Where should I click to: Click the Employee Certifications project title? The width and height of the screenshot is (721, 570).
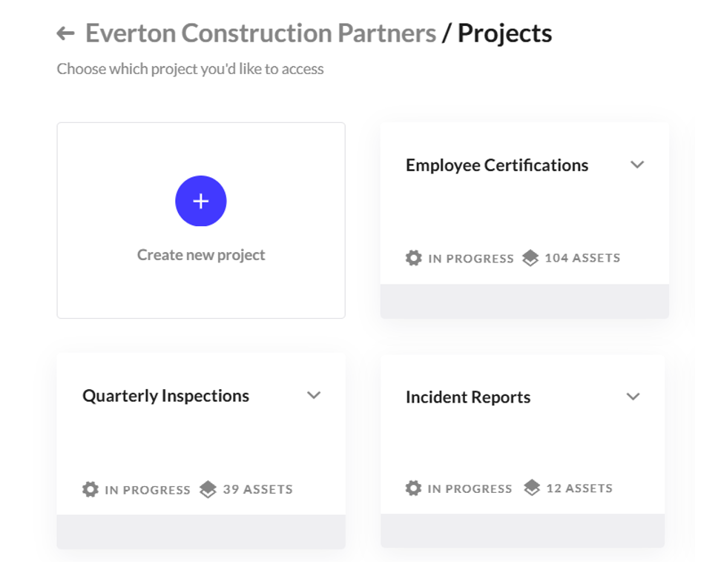(497, 165)
